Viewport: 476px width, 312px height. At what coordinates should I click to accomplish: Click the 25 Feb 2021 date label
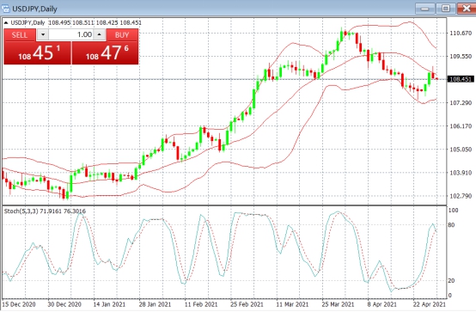pyautogui.click(x=247, y=304)
